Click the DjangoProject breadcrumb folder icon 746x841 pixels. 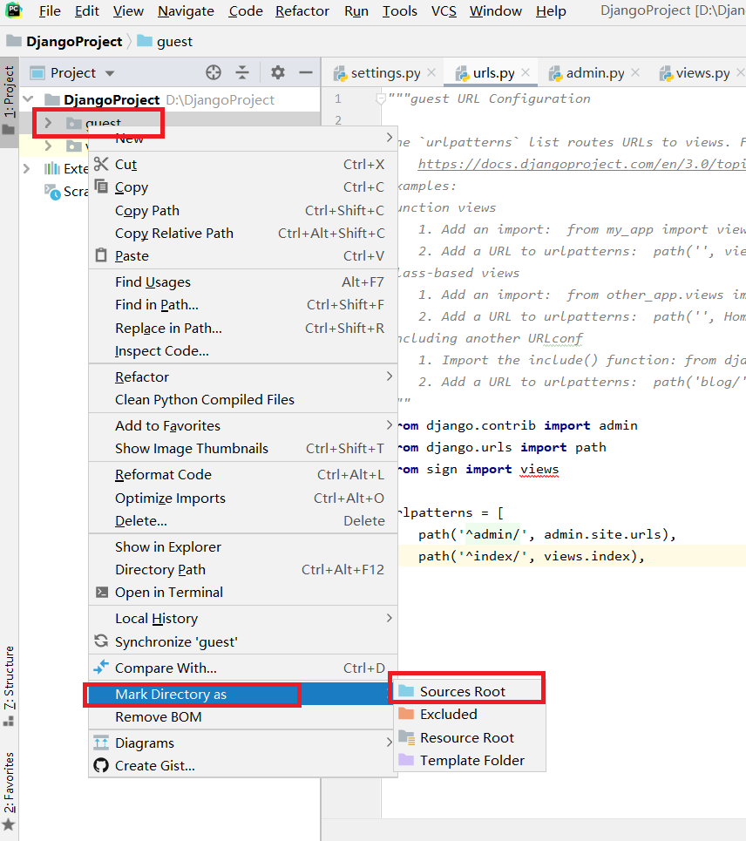(13, 41)
